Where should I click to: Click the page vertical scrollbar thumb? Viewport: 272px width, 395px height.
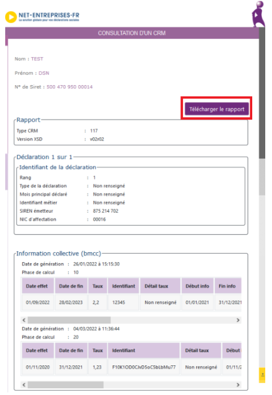[x=262, y=93]
